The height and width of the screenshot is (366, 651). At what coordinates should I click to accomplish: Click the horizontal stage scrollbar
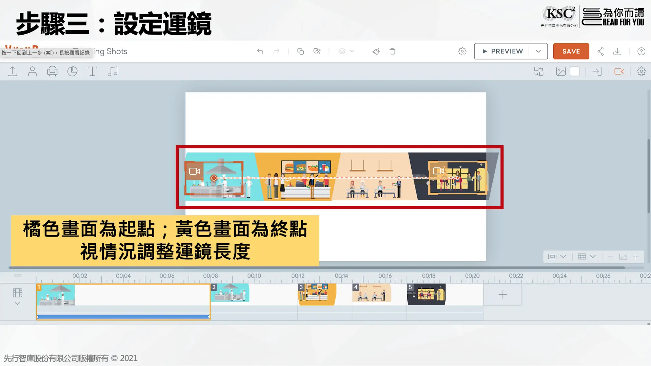[317, 268]
